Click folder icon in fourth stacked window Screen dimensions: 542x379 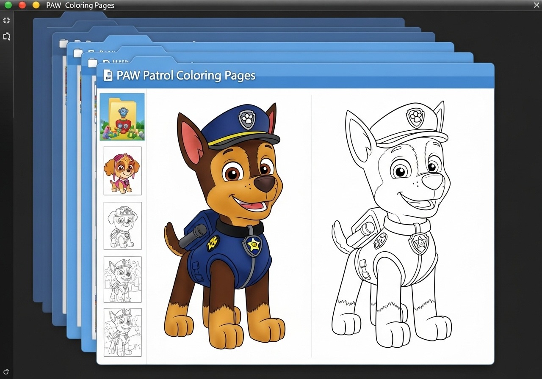[x=64, y=43]
